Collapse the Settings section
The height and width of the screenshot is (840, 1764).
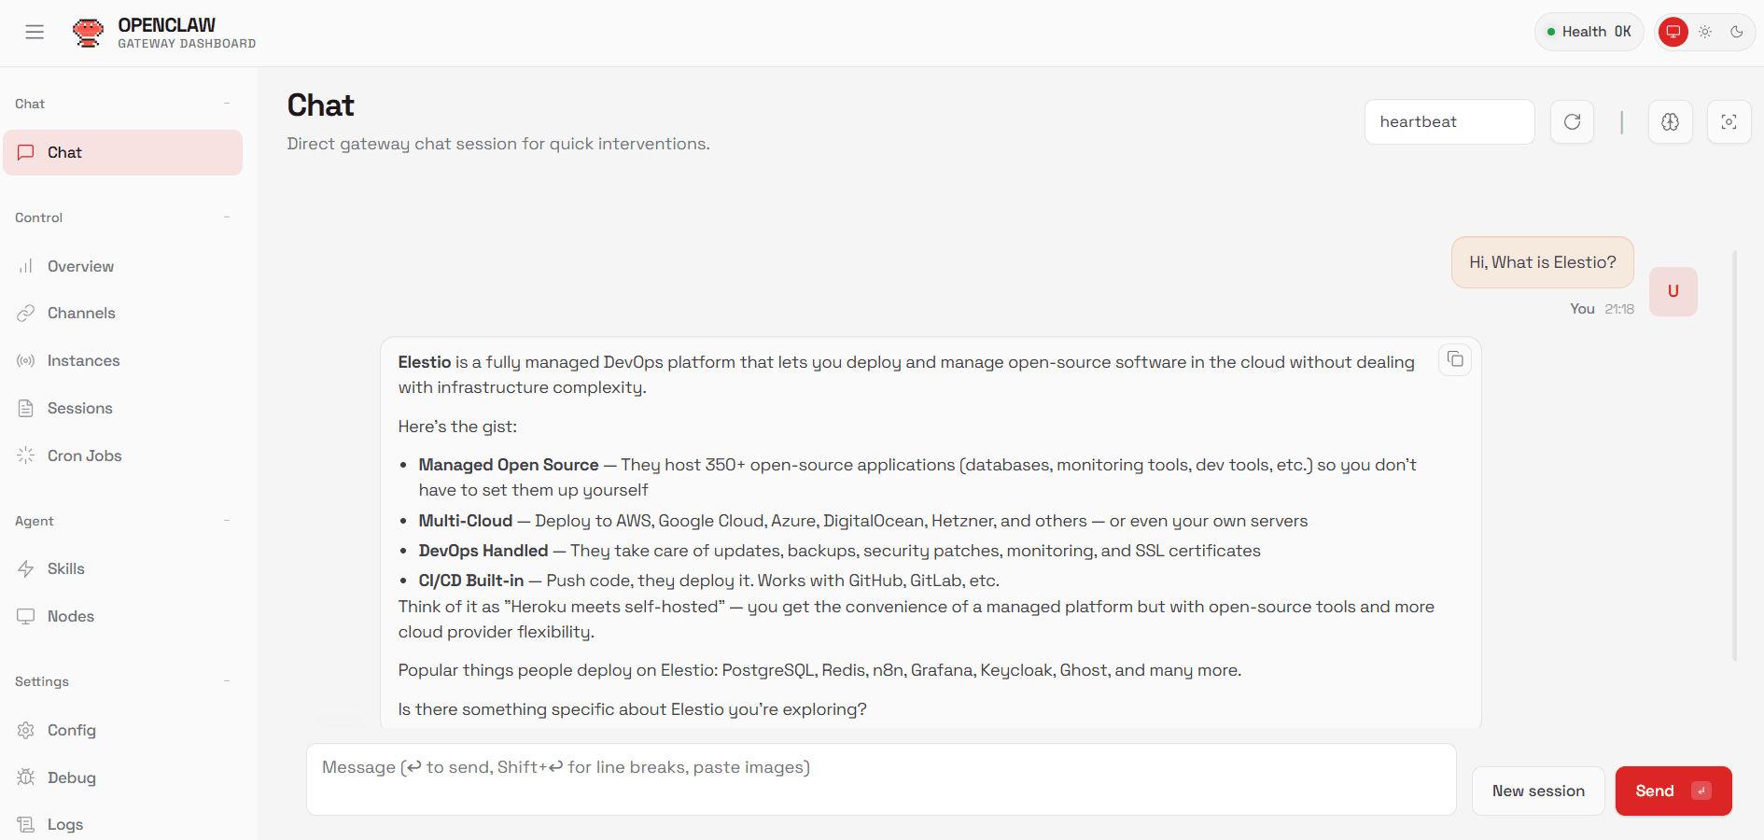pos(227,681)
